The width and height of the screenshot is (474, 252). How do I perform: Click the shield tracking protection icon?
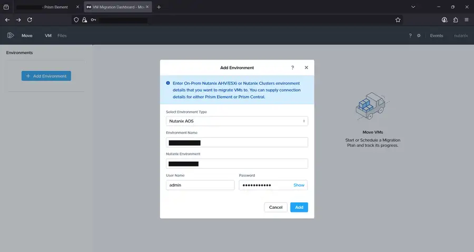pos(76,20)
